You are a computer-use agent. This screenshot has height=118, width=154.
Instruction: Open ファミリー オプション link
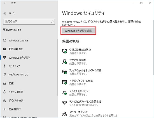click(x=78, y=112)
